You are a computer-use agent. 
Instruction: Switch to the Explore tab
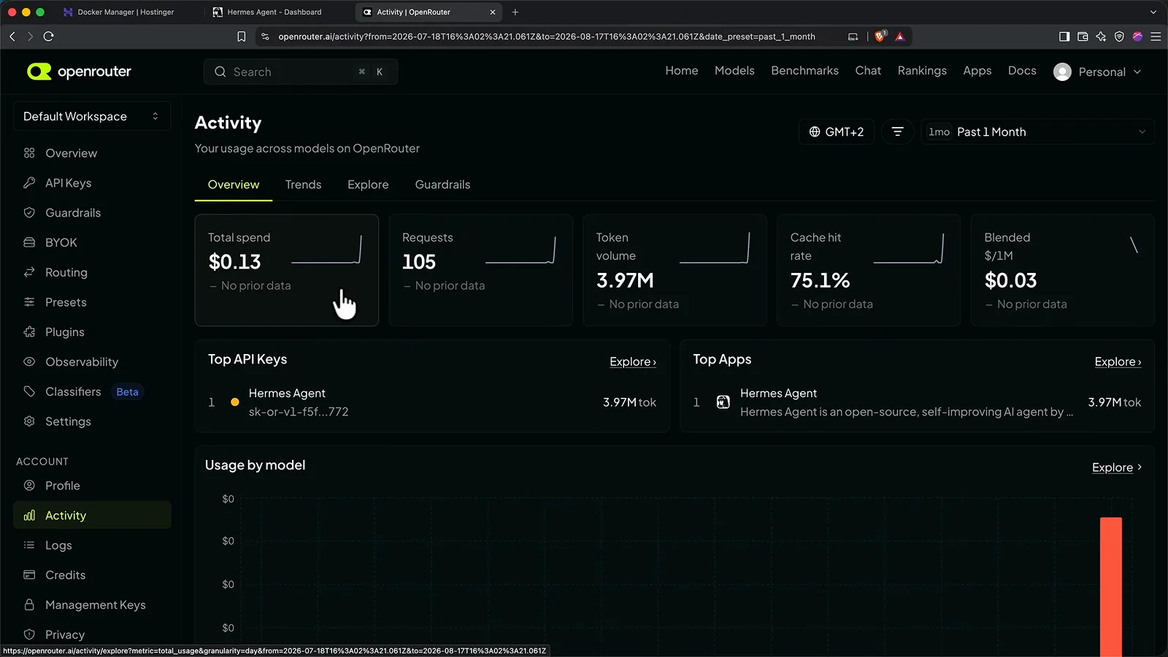[x=368, y=185]
